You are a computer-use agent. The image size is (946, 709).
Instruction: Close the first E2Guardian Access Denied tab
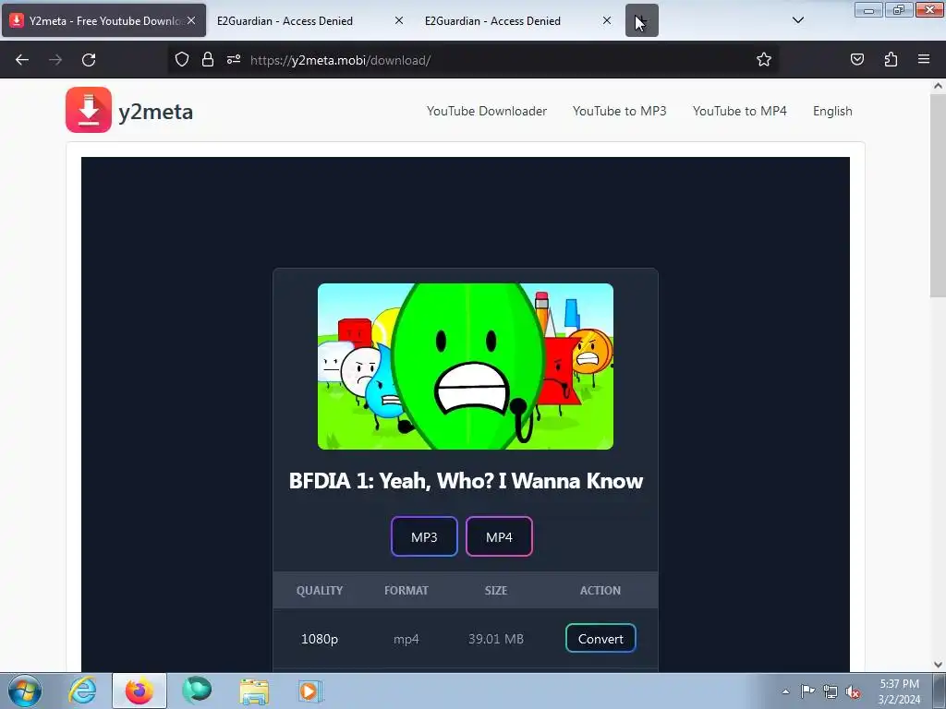pos(399,20)
